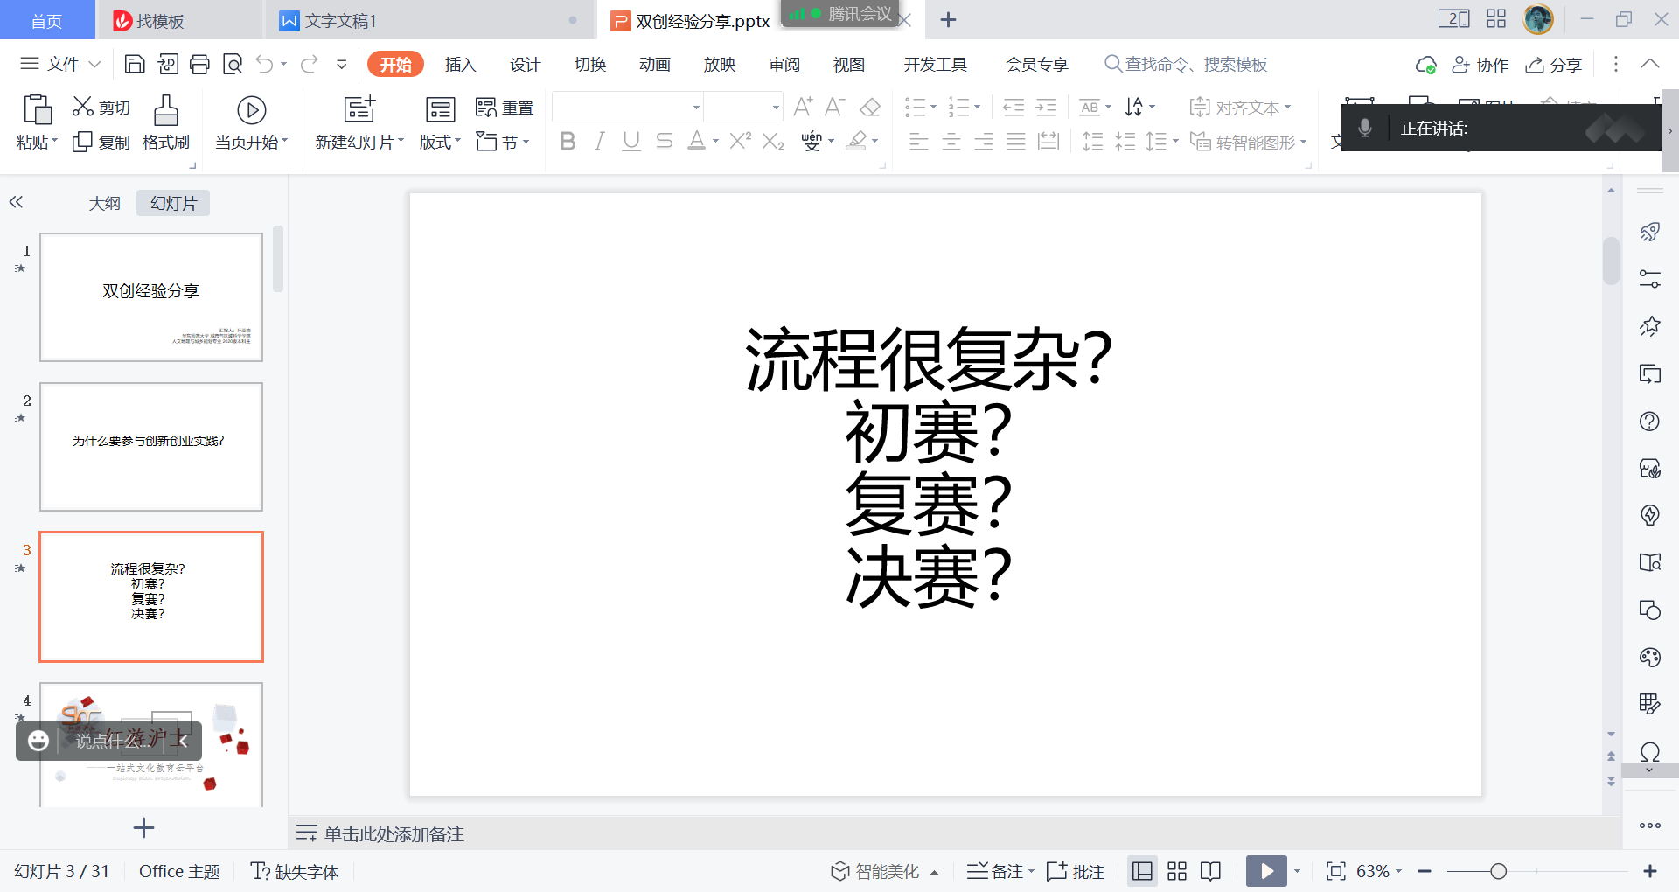
Task: Open the help question mark sidebar icon
Action: 1649,422
